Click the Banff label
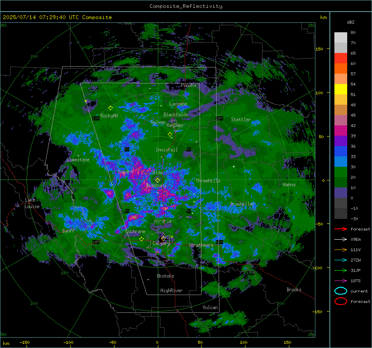The image size is (372, 348). [68, 231]
